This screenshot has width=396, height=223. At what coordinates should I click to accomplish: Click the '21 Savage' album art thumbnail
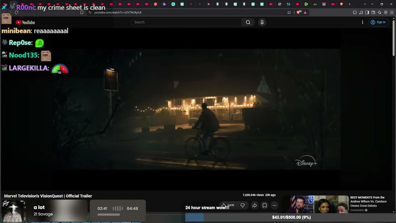pyautogui.click(x=13, y=211)
